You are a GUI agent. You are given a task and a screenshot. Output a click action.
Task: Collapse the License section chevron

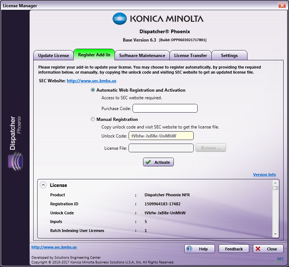[x=43, y=185]
